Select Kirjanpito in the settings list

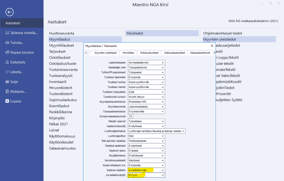click(x=57, y=118)
